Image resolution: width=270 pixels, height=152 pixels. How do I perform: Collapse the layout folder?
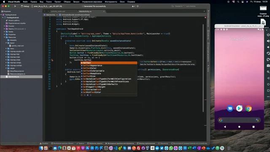click(6, 43)
